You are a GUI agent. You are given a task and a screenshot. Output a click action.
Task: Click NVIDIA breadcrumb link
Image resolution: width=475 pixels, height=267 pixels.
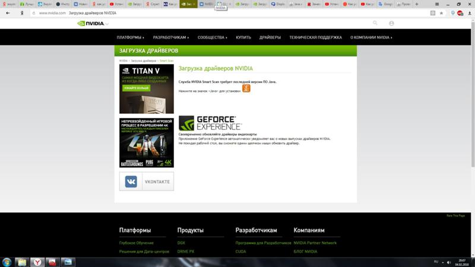tap(123, 61)
